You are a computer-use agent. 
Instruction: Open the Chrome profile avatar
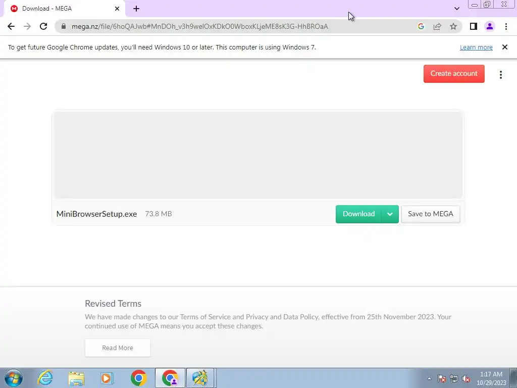(490, 26)
